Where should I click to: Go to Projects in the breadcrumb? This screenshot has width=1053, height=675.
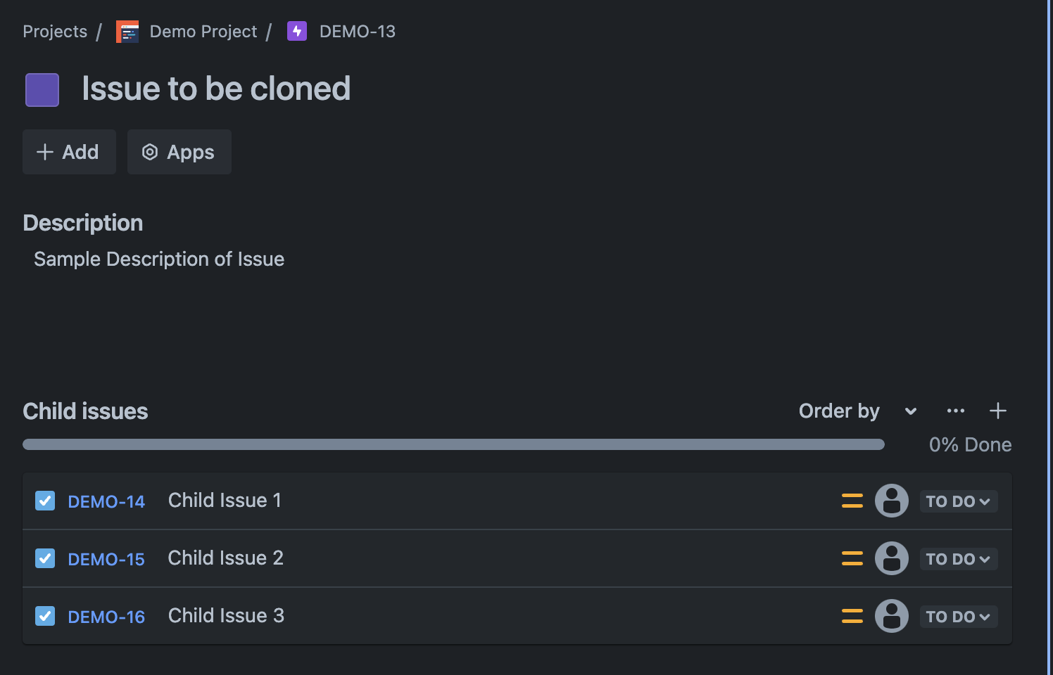55,32
